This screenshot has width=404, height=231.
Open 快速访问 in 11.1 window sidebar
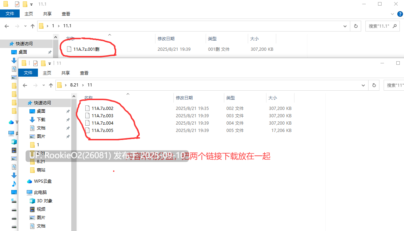[x=24, y=44]
